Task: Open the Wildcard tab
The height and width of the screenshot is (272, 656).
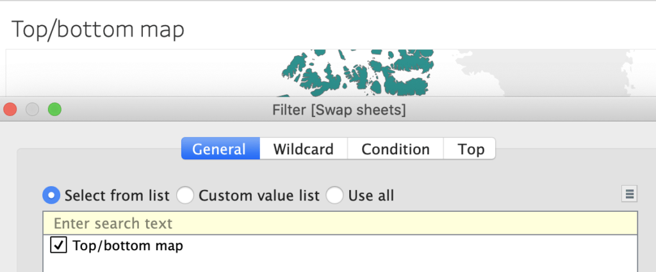Action: tap(303, 149)
